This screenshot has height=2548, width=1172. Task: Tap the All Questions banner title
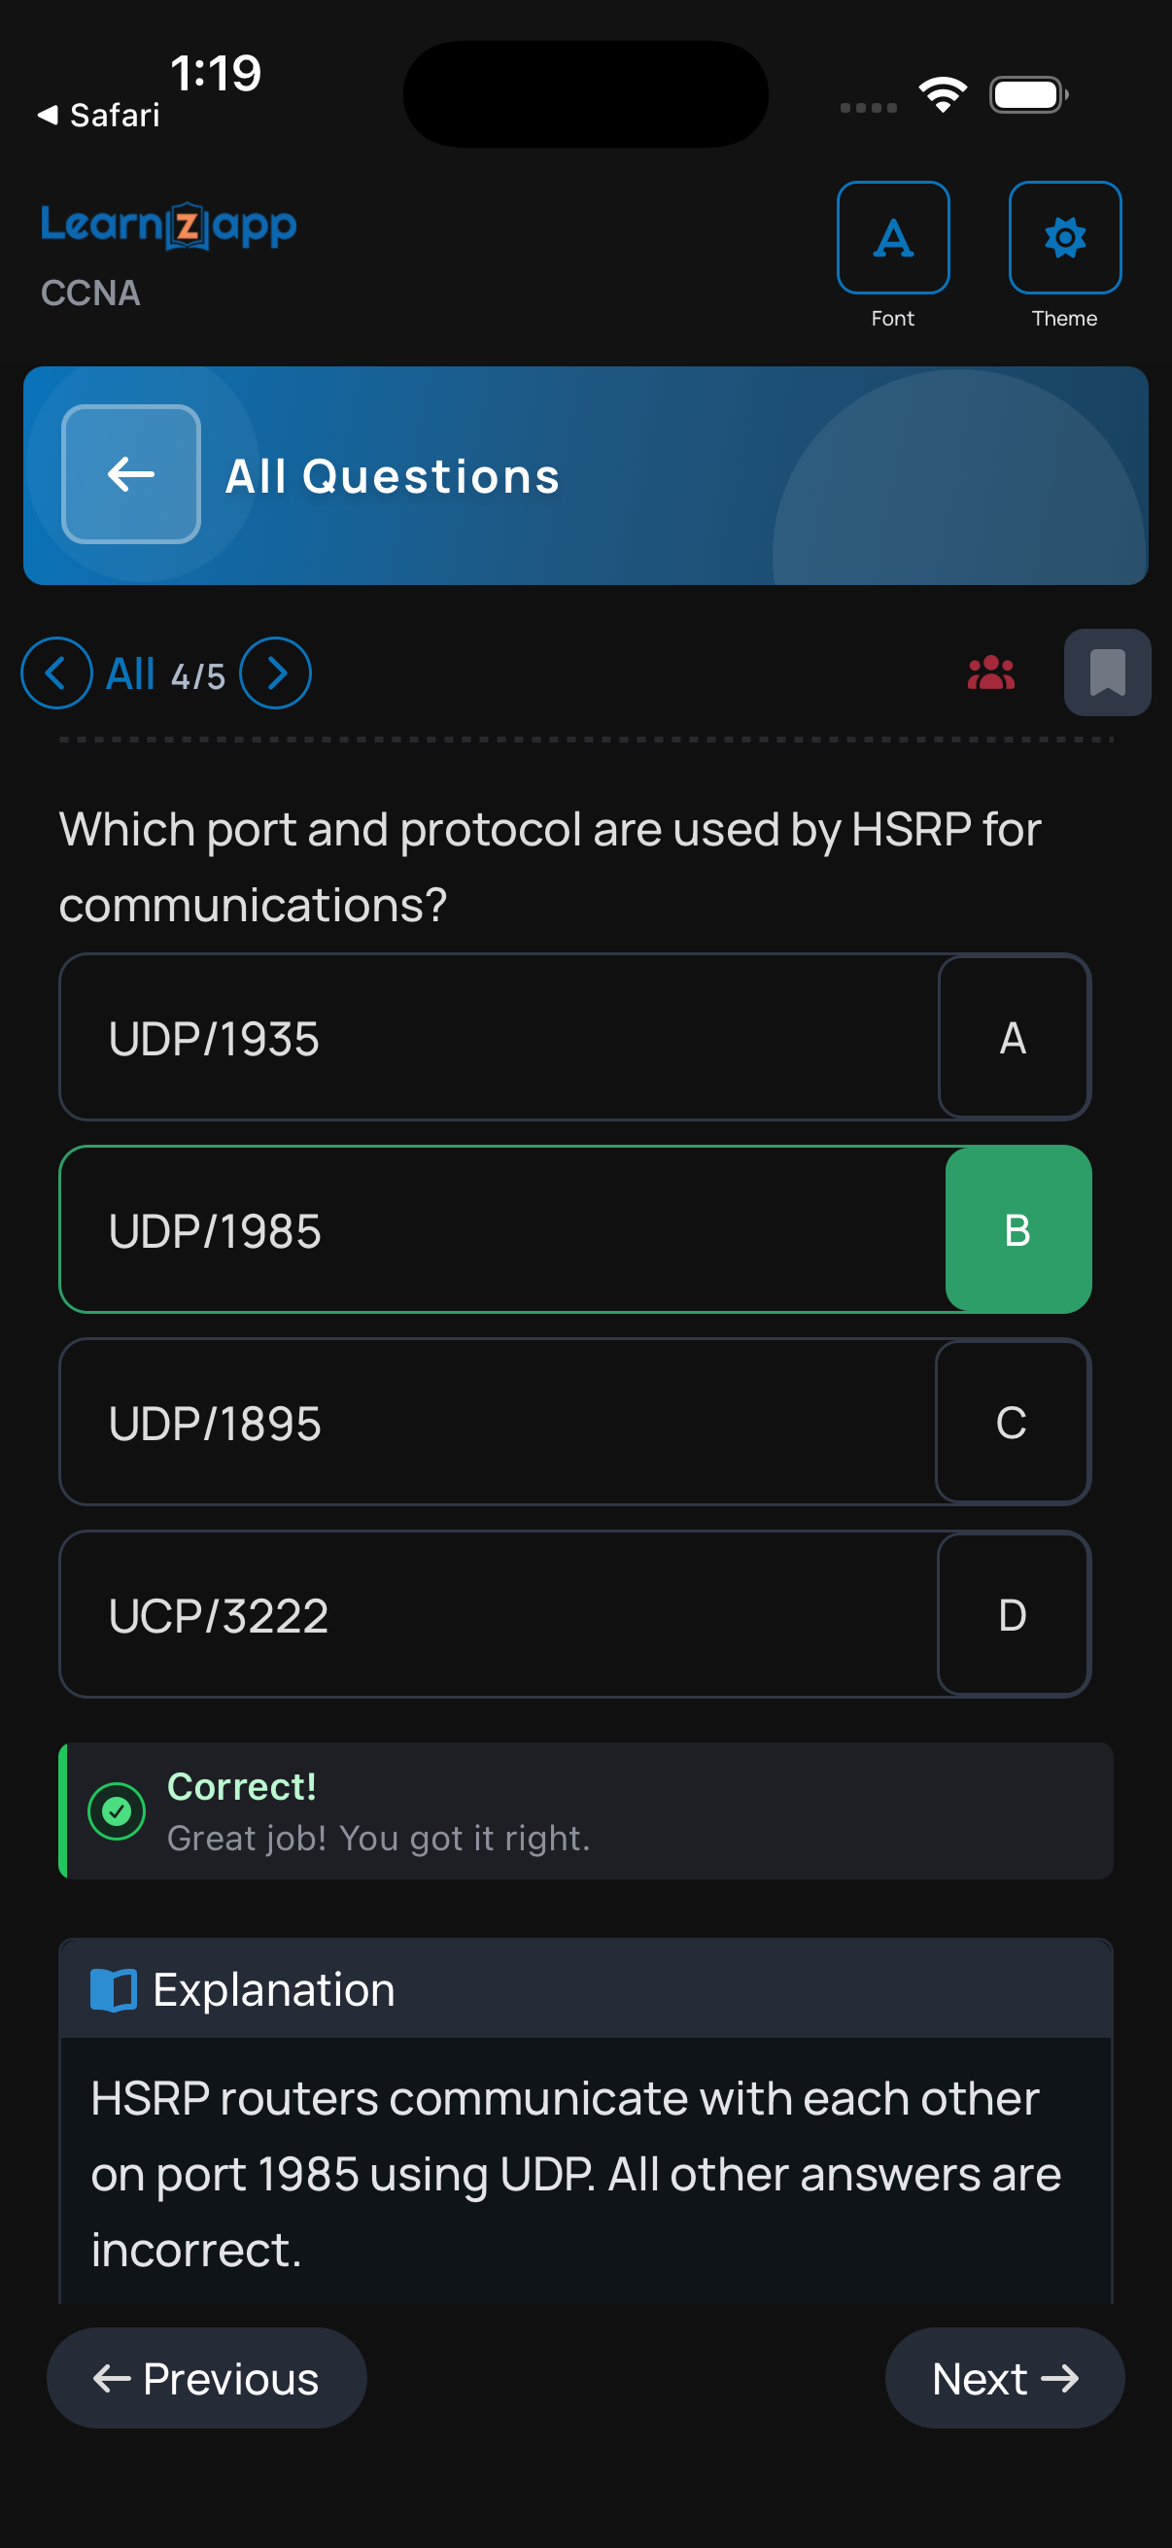pos(392,477)
